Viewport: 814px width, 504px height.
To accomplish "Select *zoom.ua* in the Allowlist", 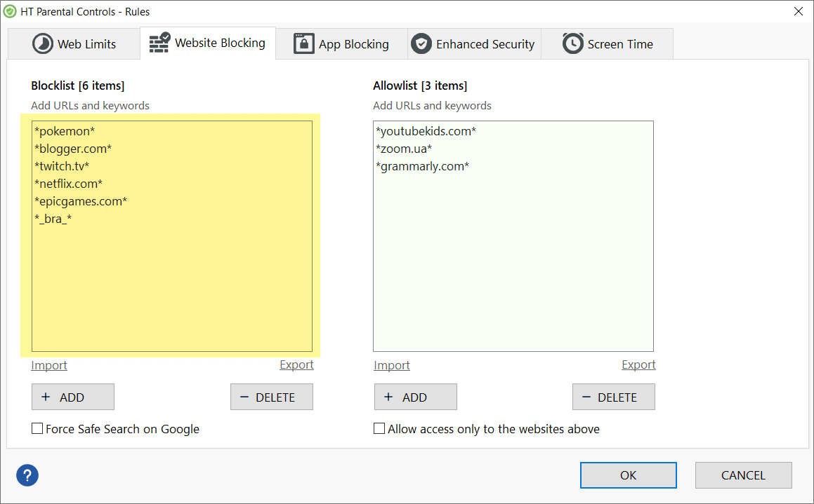I will [404, 149].
